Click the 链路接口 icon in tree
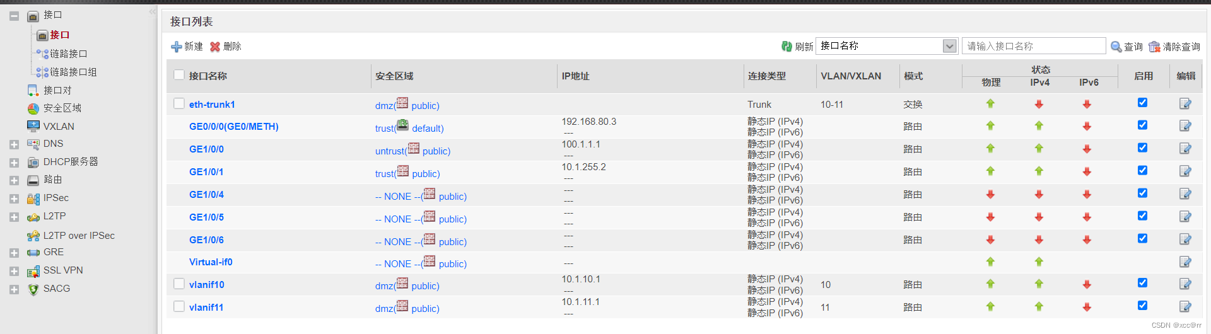The height and width of the screenshot is (334, 1211). point(42,54)
